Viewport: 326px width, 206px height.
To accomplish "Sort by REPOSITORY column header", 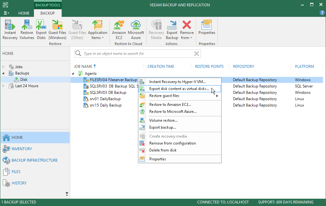I will [243, 66].
